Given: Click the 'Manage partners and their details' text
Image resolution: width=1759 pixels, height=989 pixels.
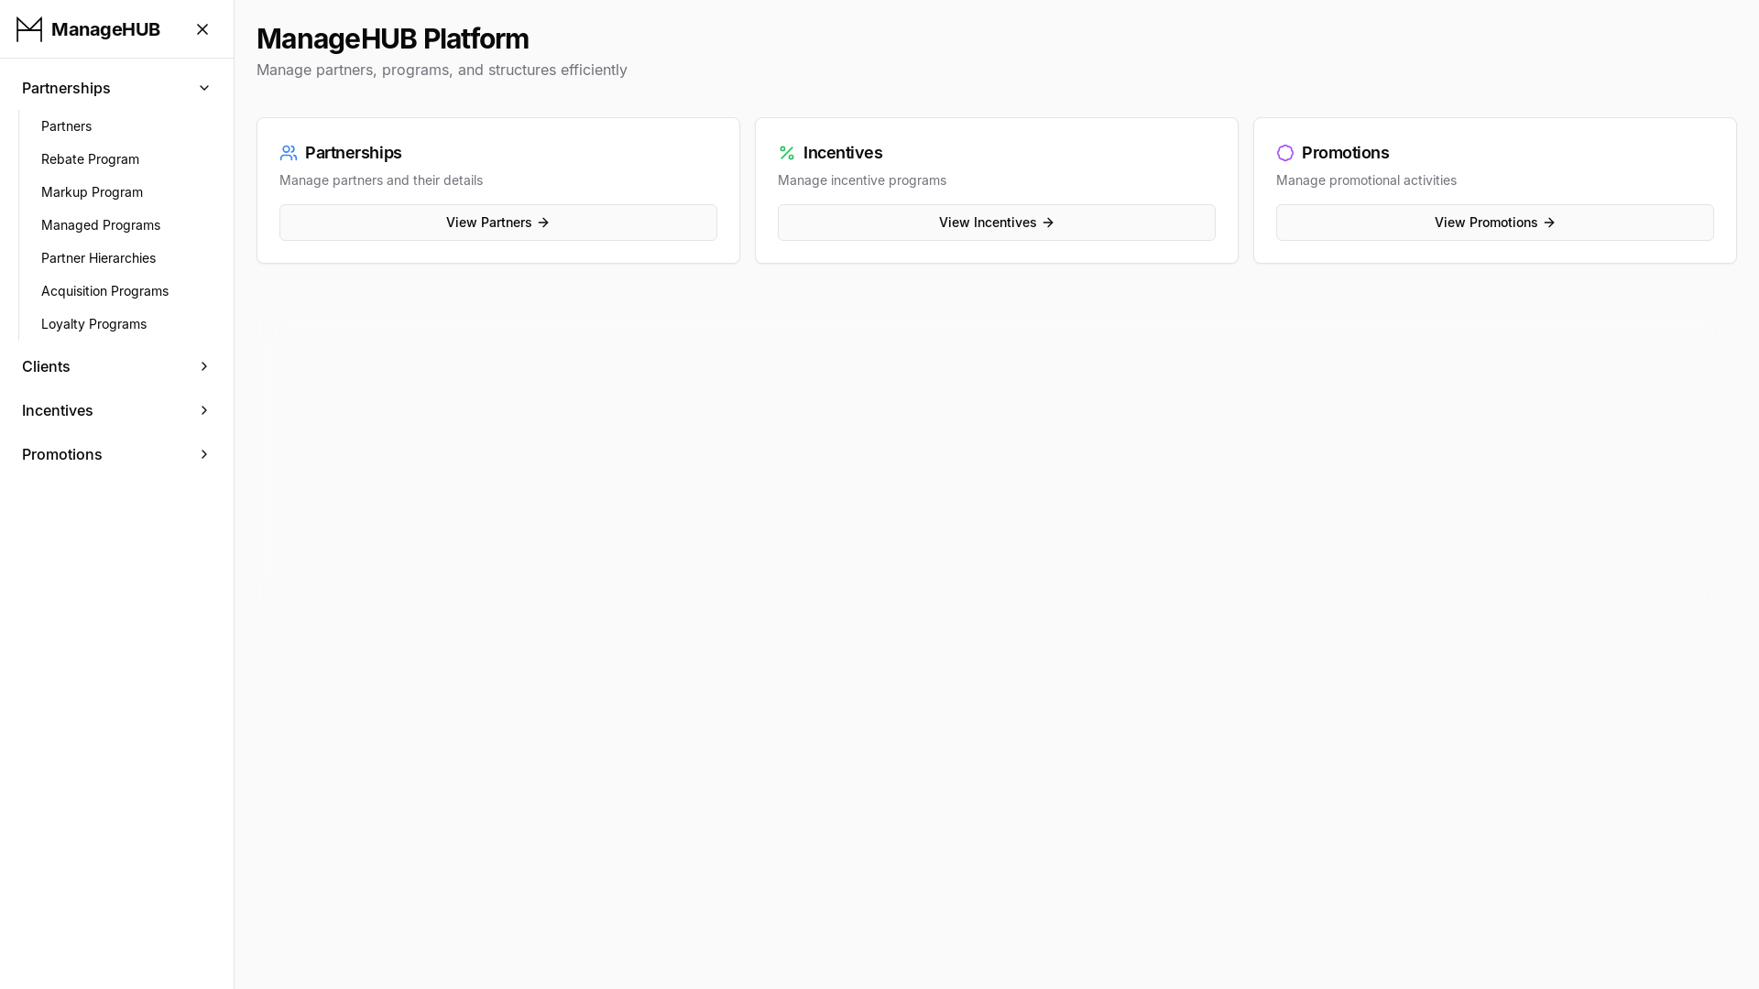Looking at the screenshot, I should click(x=381, y=180).
